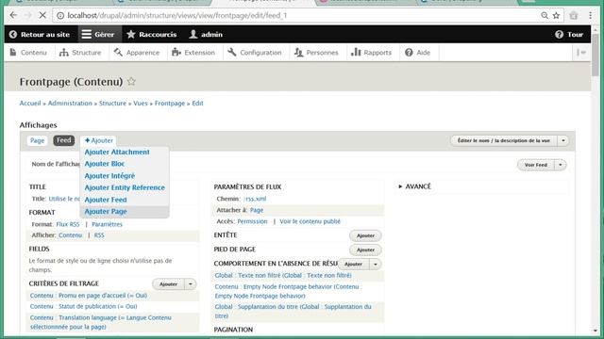
Task: Click the Voir Feed button
Action: [536, 165]
